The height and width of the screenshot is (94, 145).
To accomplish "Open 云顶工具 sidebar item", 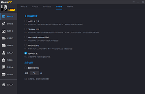I will coord(8,85).
